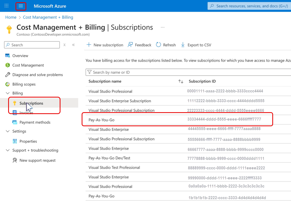Collapse the Settings section
The width and height of the screenshot is (291, 207).
[8, 131]
